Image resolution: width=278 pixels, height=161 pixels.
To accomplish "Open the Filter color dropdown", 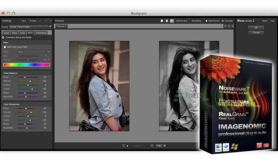I will (x=48, y=52).
